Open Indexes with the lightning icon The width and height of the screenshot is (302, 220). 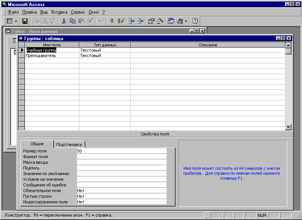pyautogui.click(x=121, y=21)
